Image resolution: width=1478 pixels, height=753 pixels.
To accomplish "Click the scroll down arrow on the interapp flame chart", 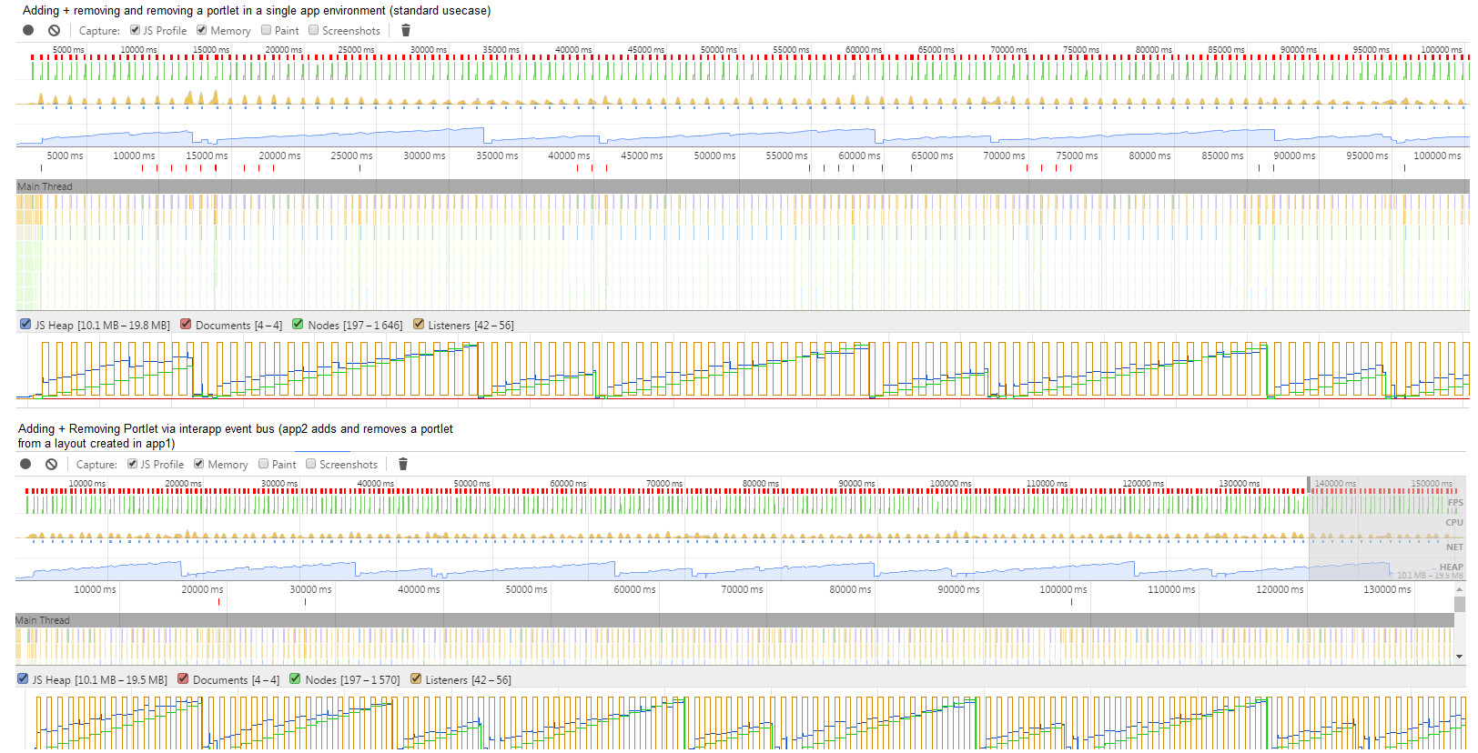I will tap(1460, 657).
